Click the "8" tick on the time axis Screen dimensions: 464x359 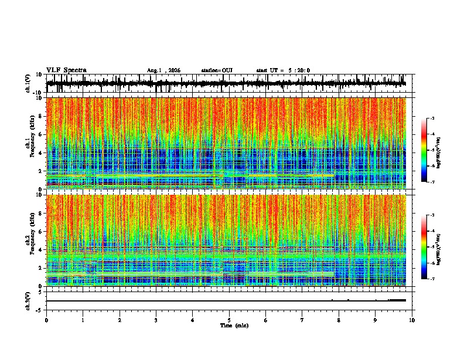(339, 320)
